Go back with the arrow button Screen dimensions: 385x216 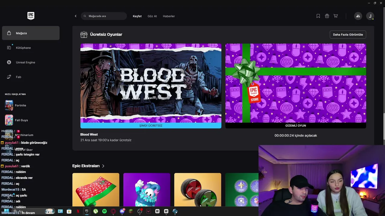tap(75, 16)
